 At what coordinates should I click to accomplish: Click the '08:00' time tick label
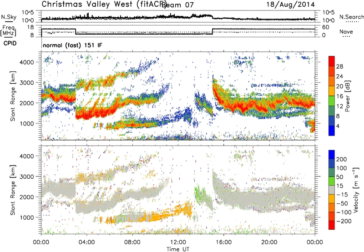point(132,242)
